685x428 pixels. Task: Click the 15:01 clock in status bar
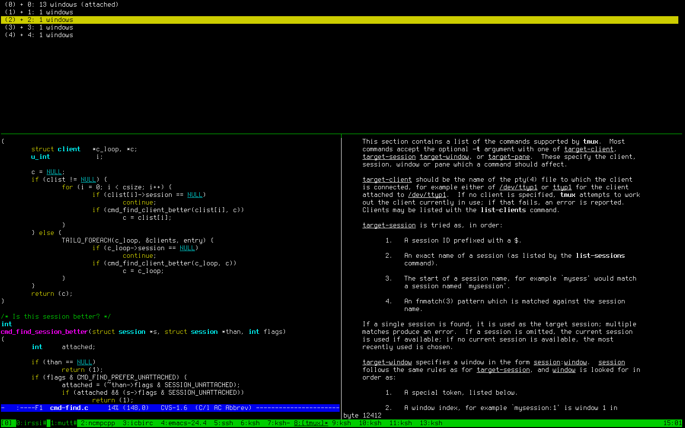click(x=672, y=423)
